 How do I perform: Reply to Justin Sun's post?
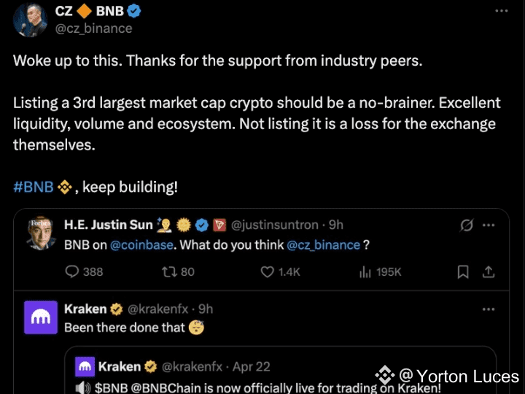click(x=73, y=271)
